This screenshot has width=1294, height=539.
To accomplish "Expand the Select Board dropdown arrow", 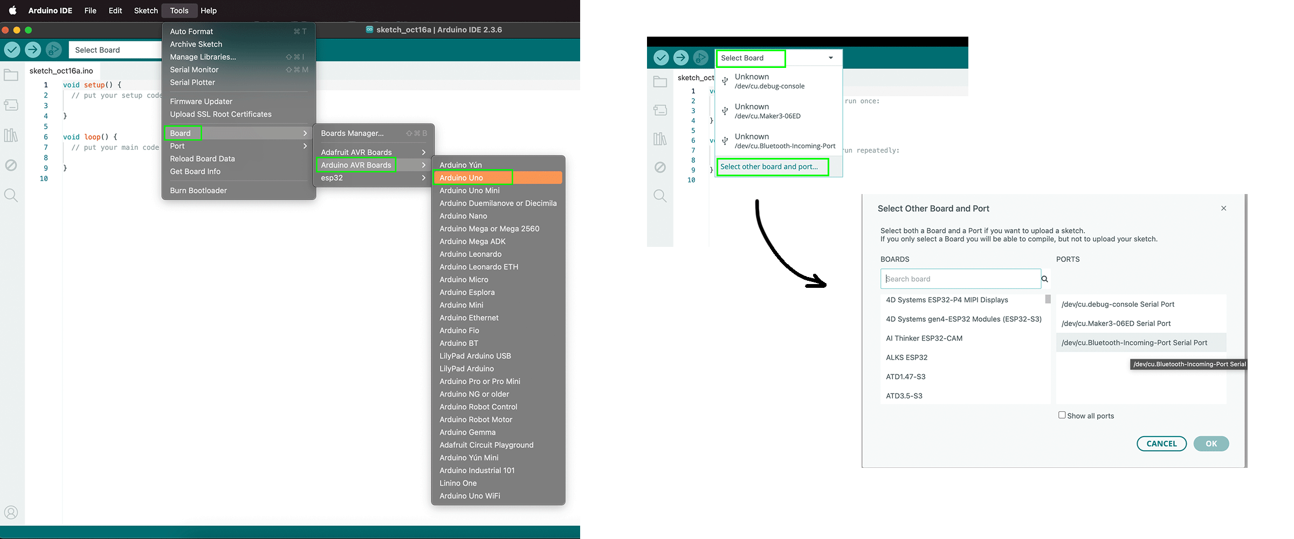I will point(830,58).
